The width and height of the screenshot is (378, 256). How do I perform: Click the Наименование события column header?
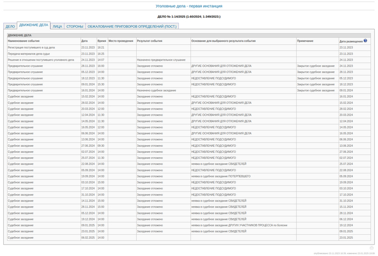[24, 41]
